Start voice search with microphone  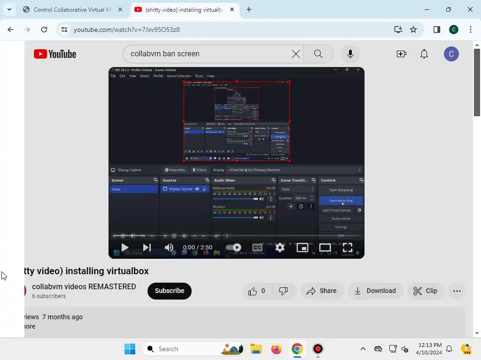tap(350, 54)
